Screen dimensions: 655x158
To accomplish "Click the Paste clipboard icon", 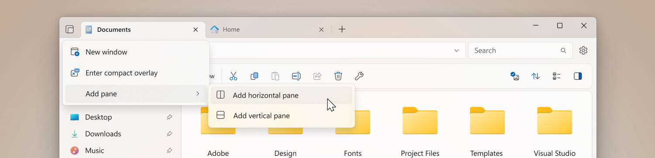I will click(275, 76).
